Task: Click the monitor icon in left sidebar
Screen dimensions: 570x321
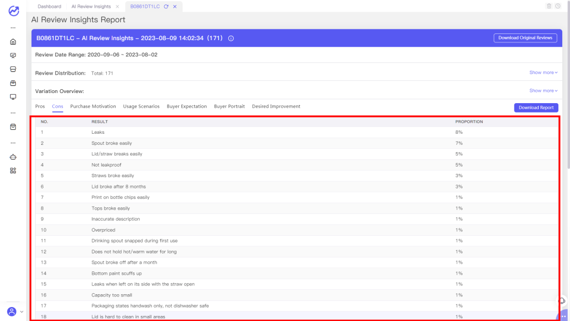Action: pos(13,97)
